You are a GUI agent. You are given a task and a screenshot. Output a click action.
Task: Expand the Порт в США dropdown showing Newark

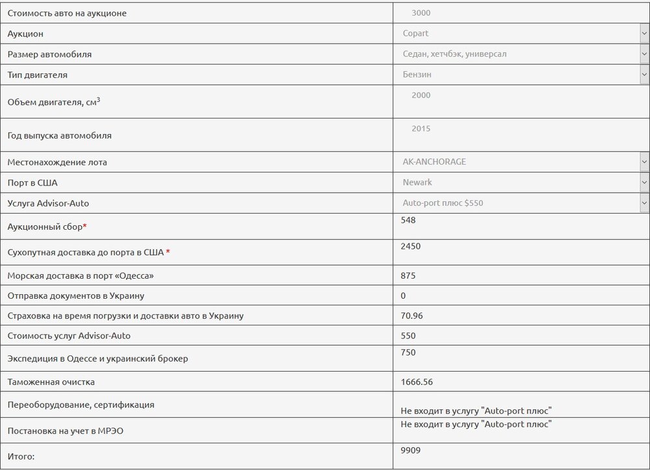tap(521, 182)
